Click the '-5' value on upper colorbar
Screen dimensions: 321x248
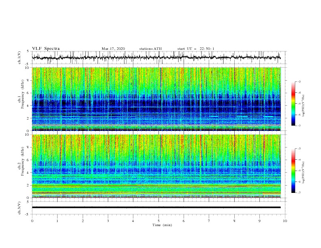tap(299, 104)
